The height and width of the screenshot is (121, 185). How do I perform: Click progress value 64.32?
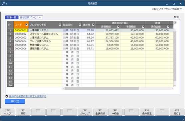91,34
